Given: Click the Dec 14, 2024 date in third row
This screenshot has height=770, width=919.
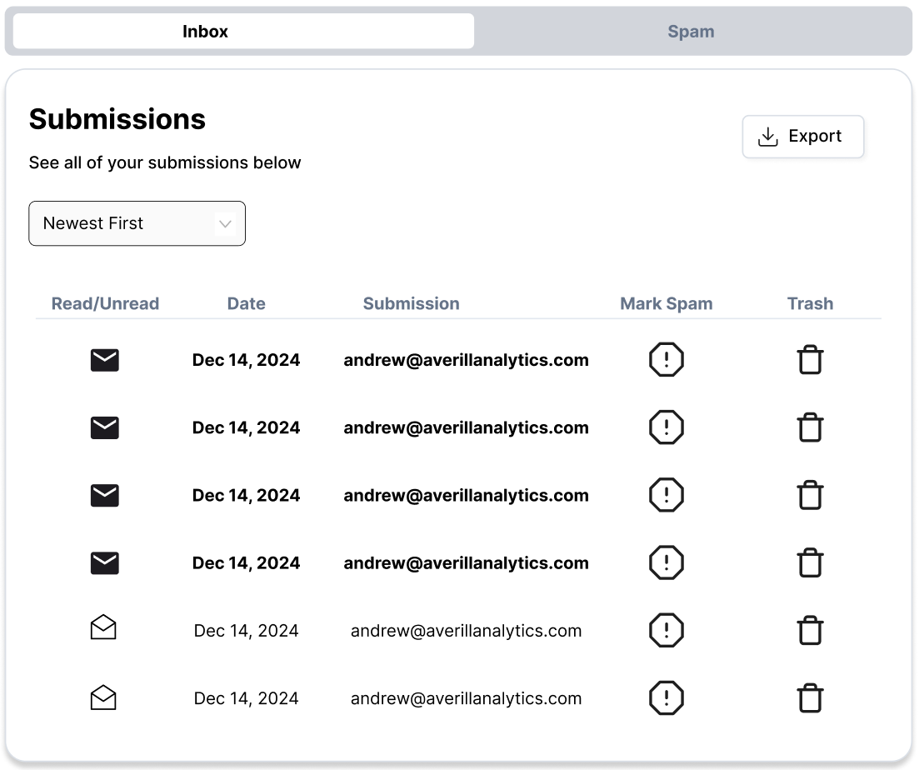Looking at the screenshot, I should tap(246, 495).
